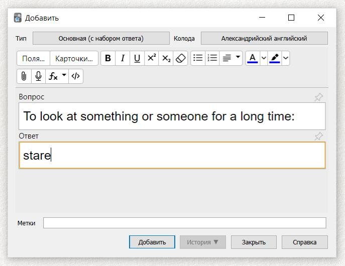Toggle bold formatting
The width and height of the screenshot is (345, 266).
tap(108, 58)
